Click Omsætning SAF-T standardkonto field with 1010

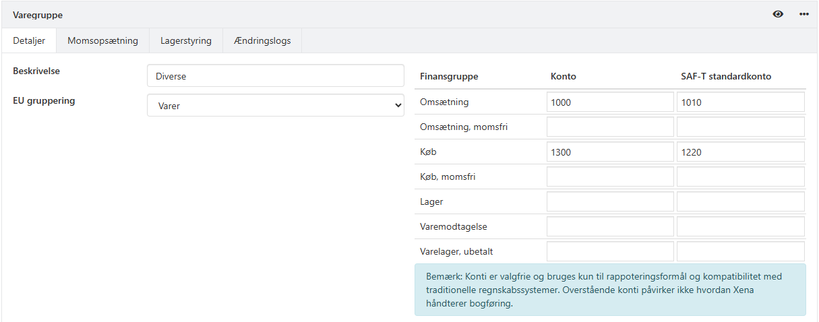pyautogui.click(x=740, y=102)
